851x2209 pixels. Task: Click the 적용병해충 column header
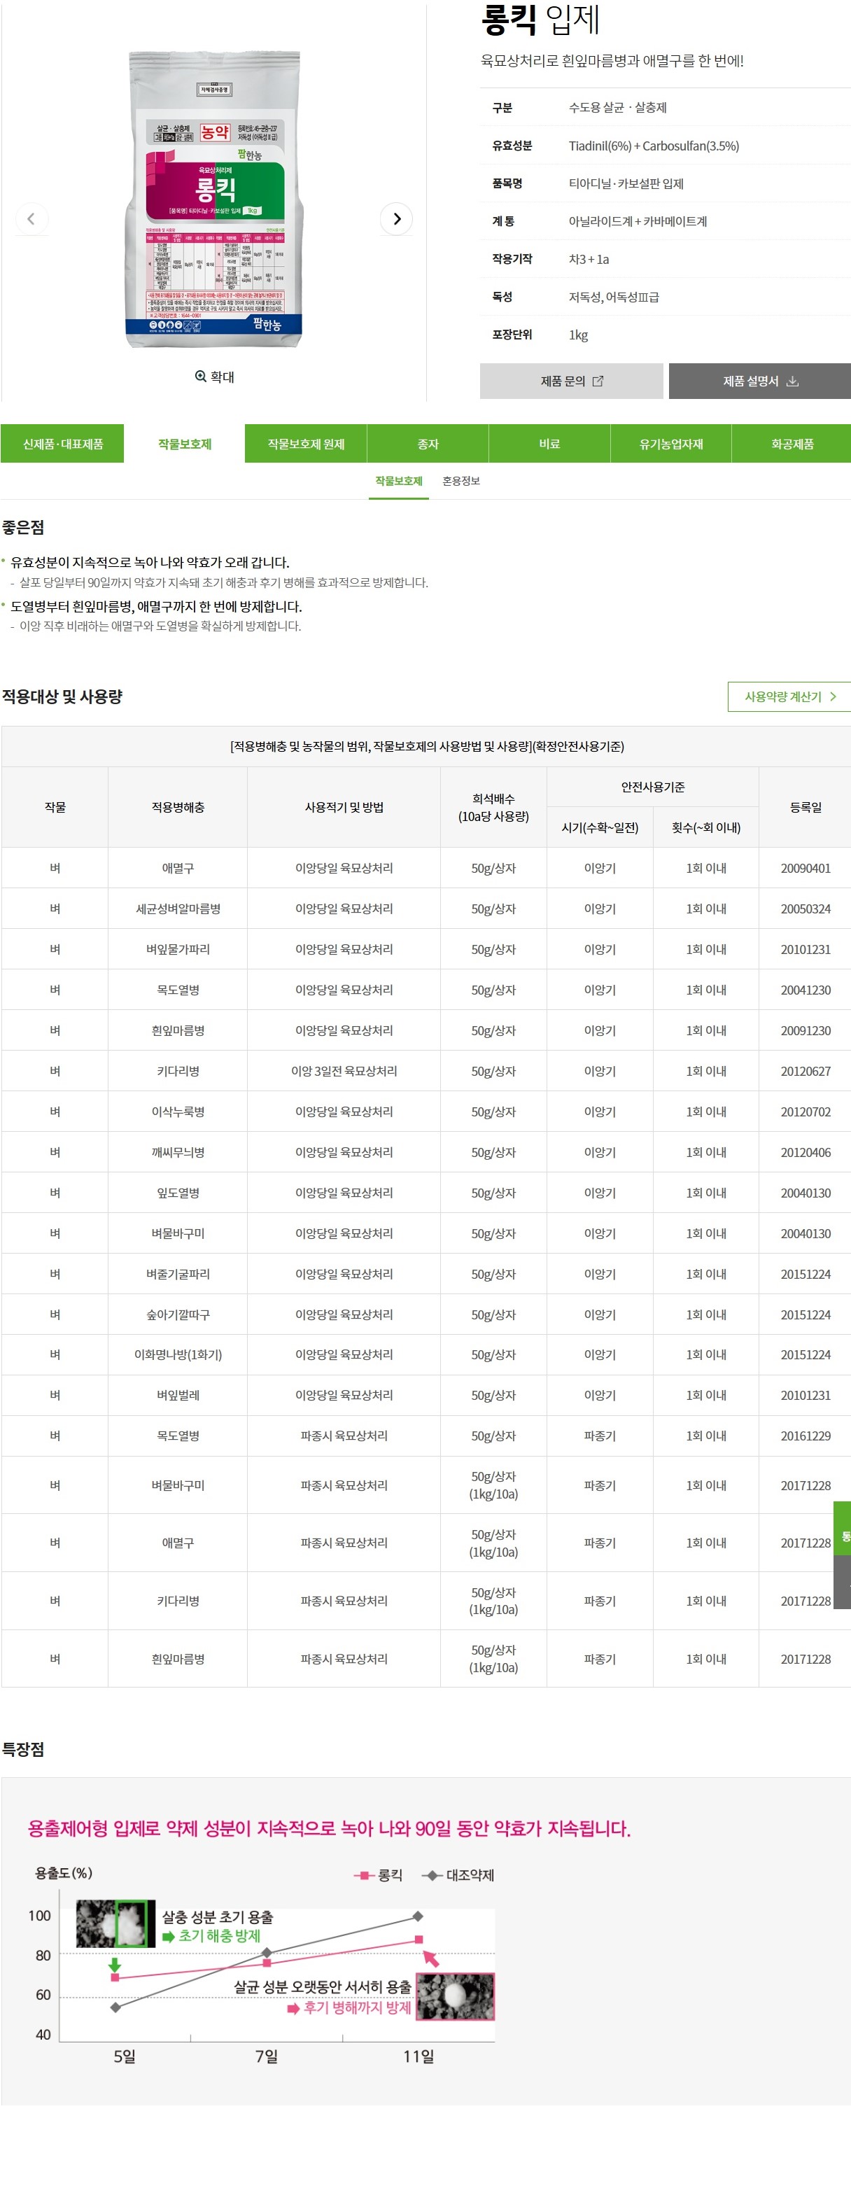click(x=177, y=807)
